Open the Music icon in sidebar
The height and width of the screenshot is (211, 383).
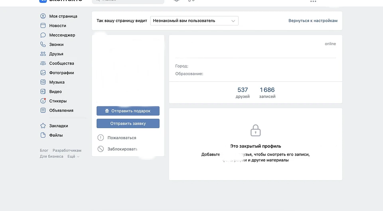pyautogui.click(x=43, y=82)
